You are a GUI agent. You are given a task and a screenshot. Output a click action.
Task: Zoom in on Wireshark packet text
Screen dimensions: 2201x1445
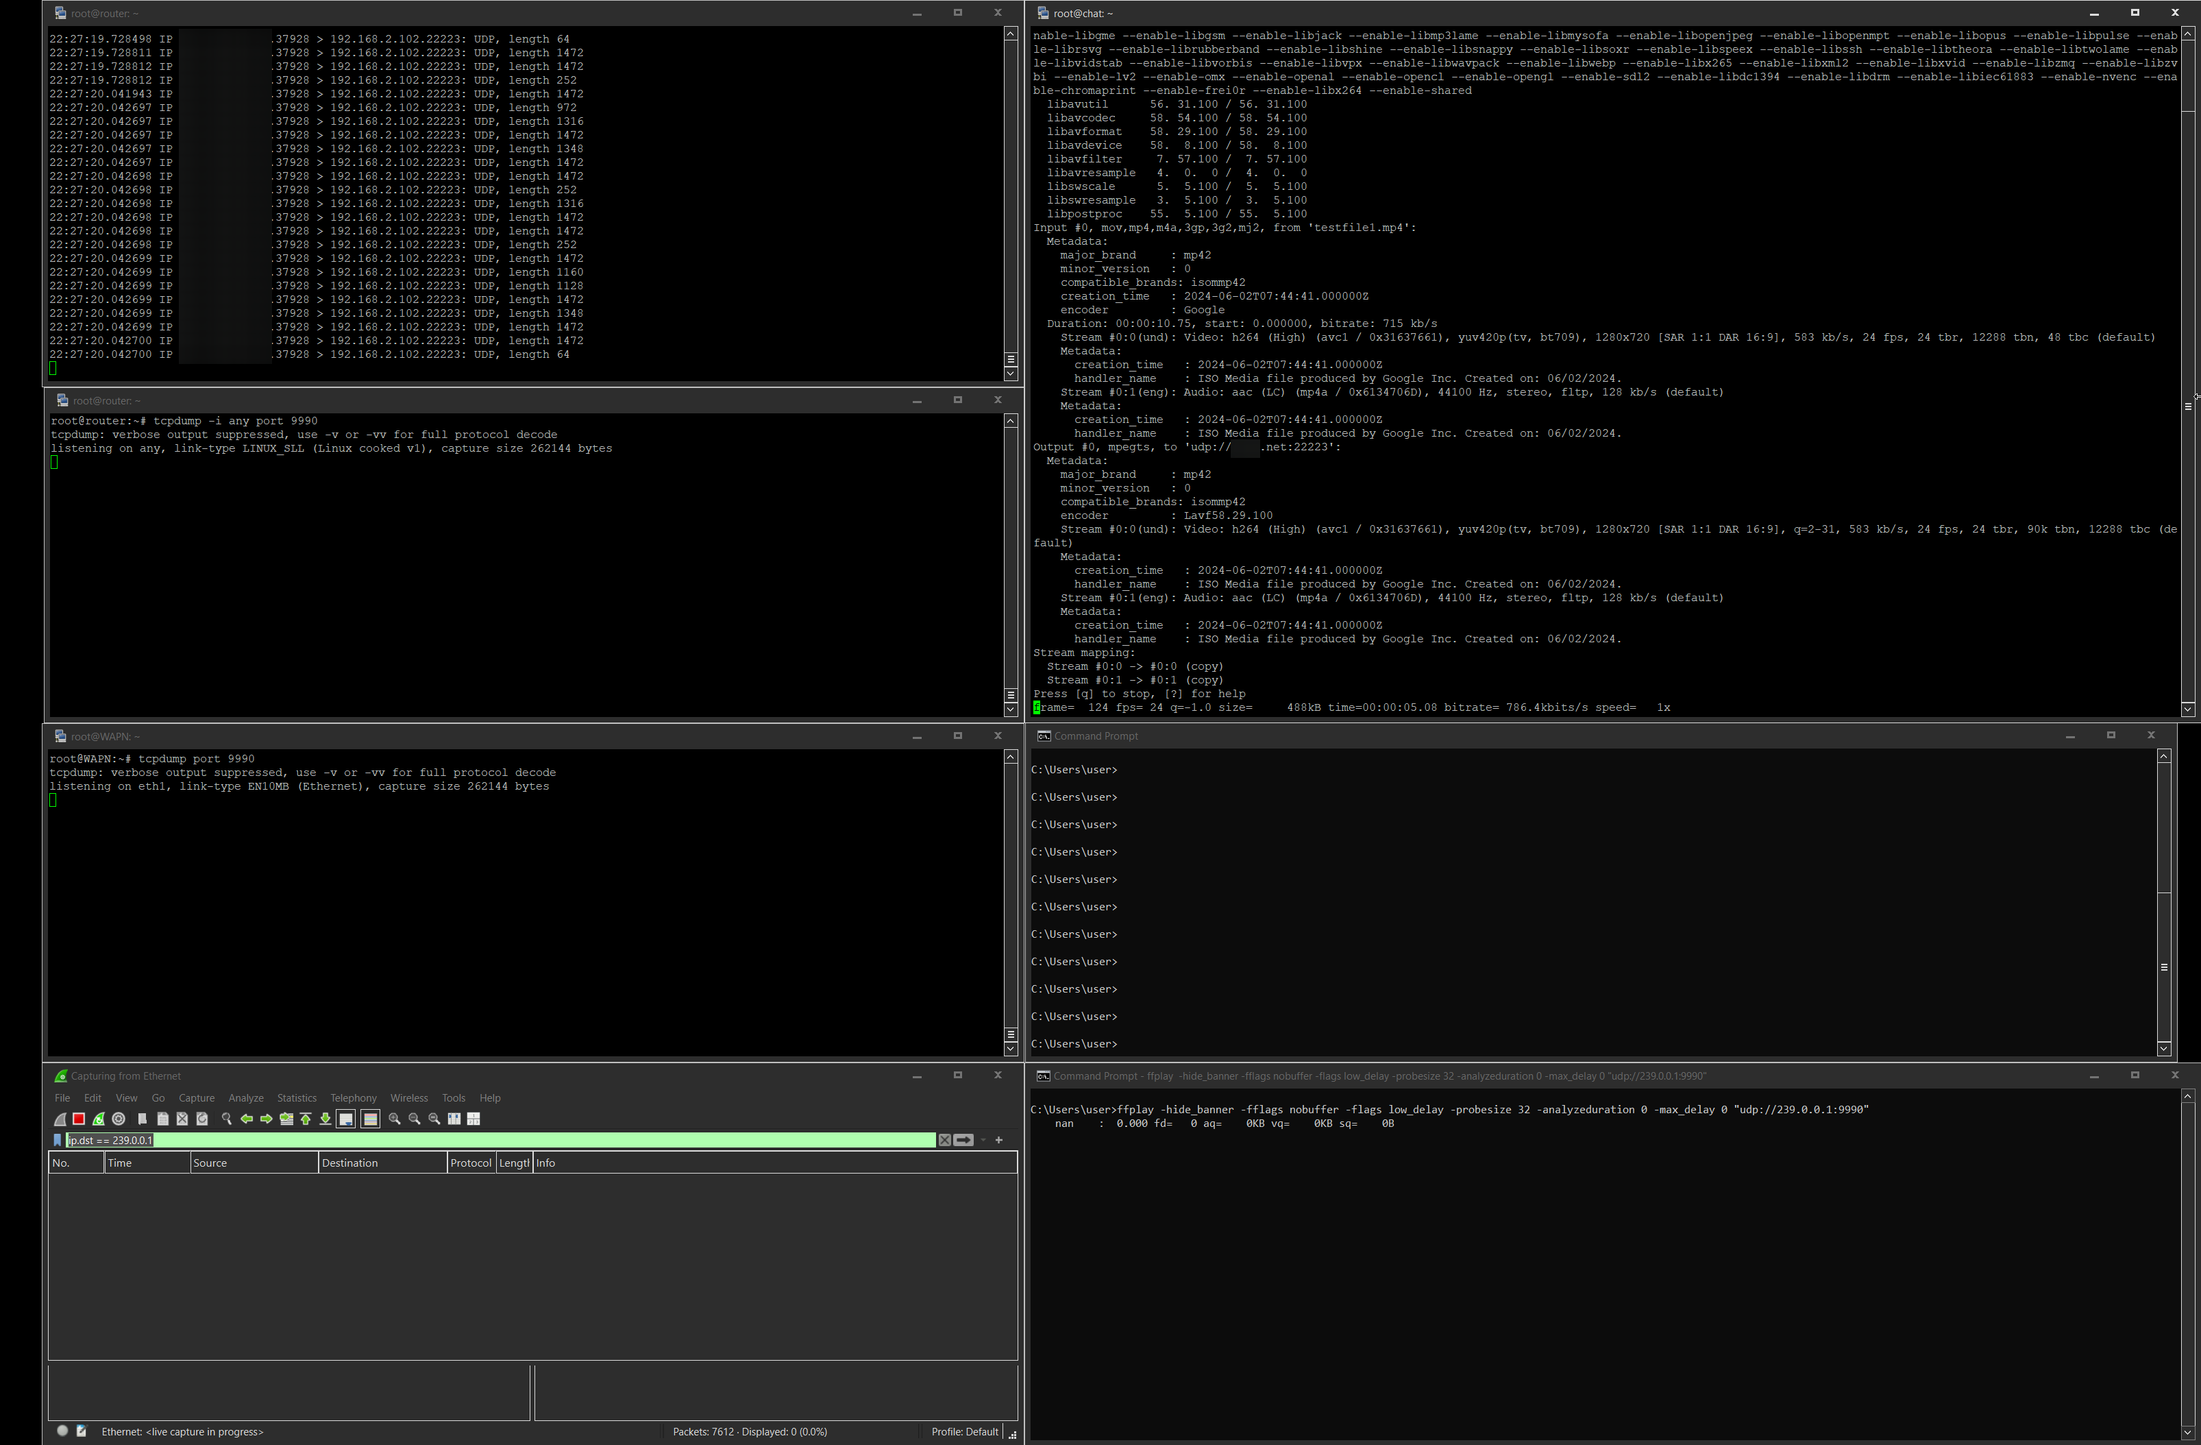click(x=395, y=1119)
